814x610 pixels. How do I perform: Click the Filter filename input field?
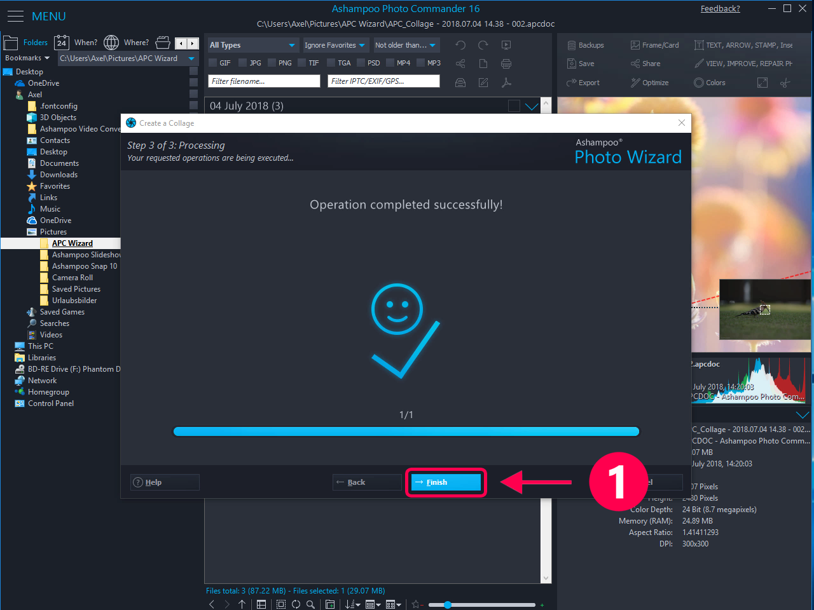click(264, 81)
